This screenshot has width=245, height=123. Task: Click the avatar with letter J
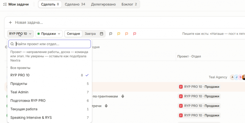point(236,77)
